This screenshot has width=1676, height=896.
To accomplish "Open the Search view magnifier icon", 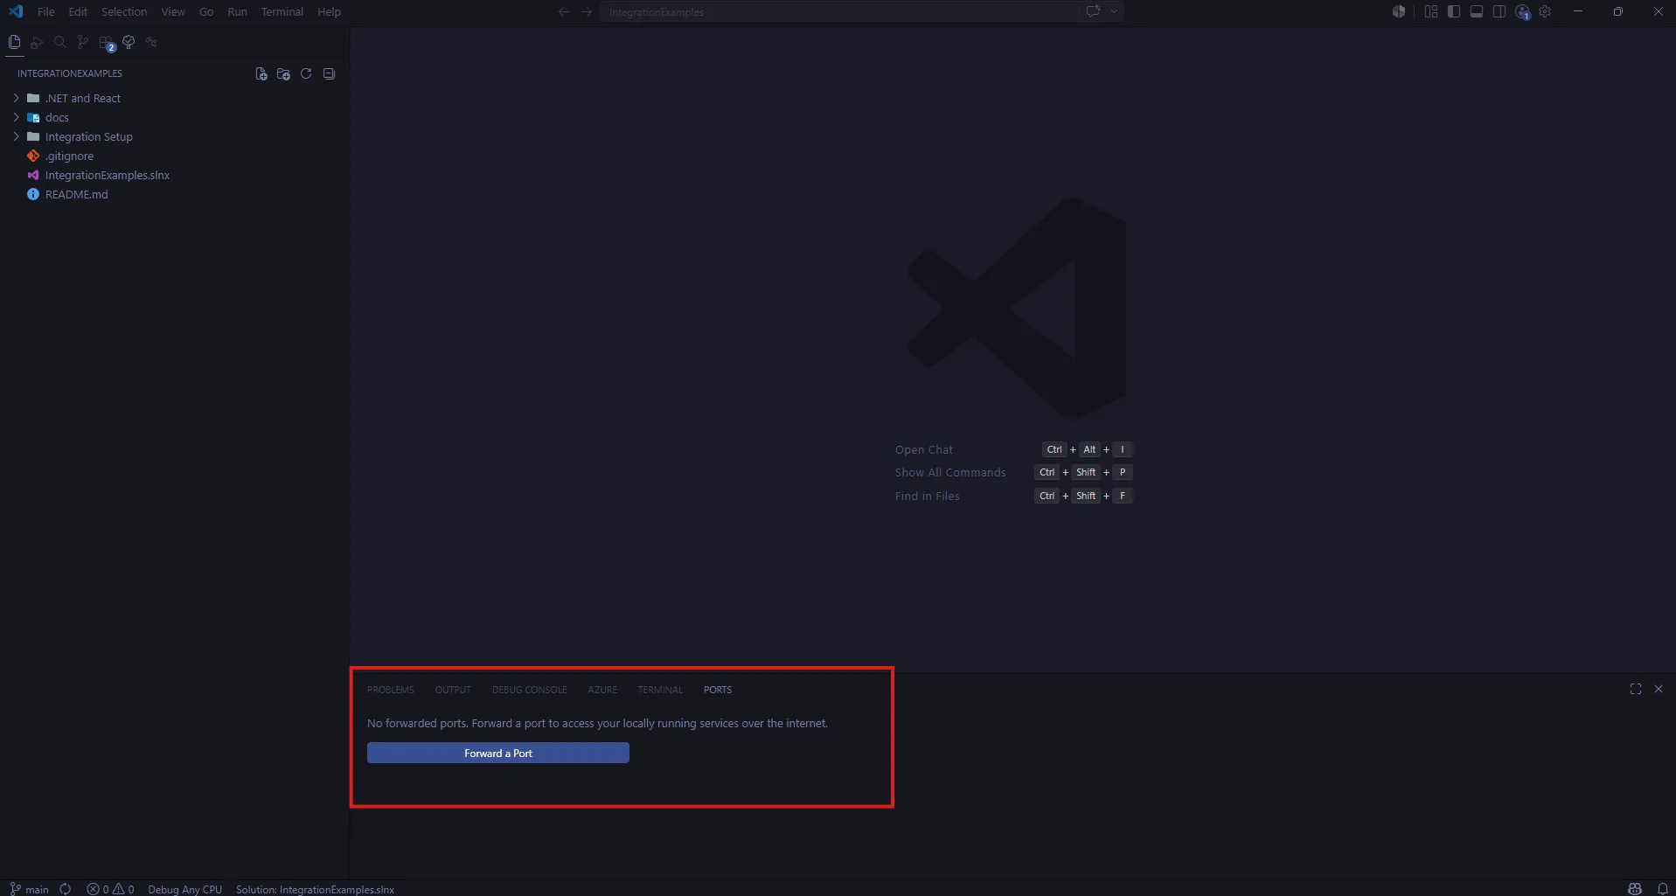I will (59, 42).
